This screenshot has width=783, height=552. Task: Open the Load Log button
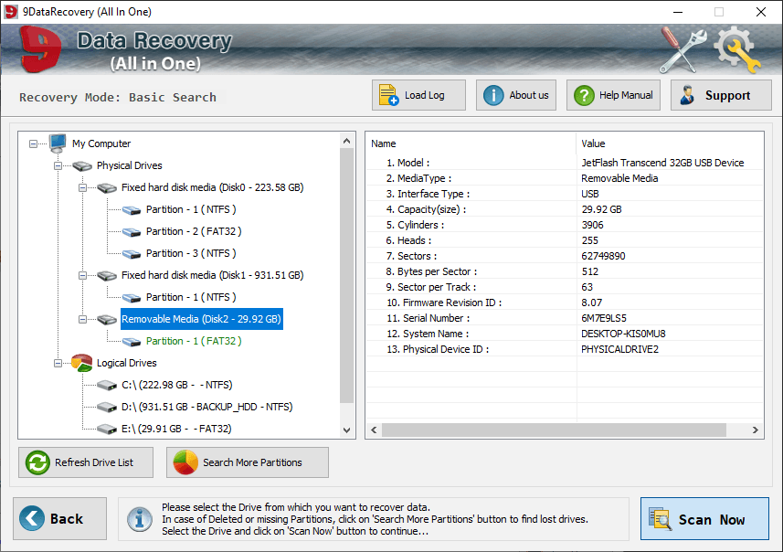pos(418,95)
